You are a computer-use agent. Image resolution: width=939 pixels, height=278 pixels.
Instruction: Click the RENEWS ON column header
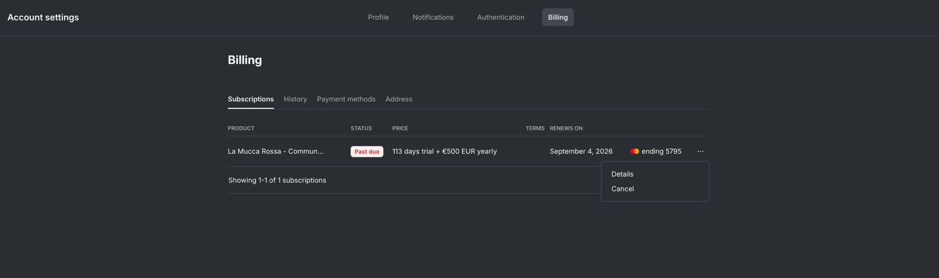pos(566,128)
